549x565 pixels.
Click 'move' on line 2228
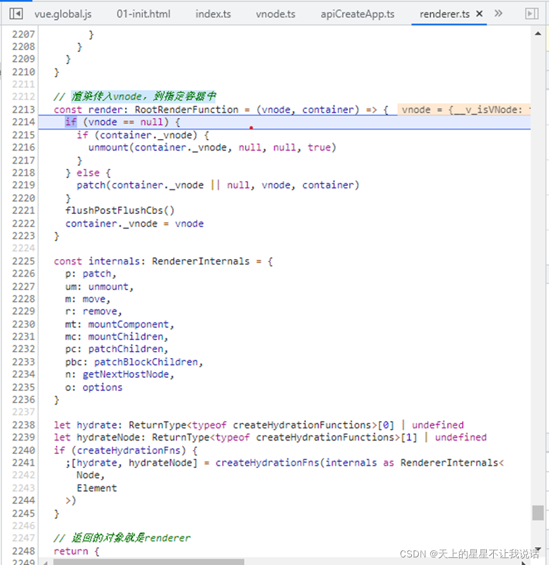pos(94,299)
